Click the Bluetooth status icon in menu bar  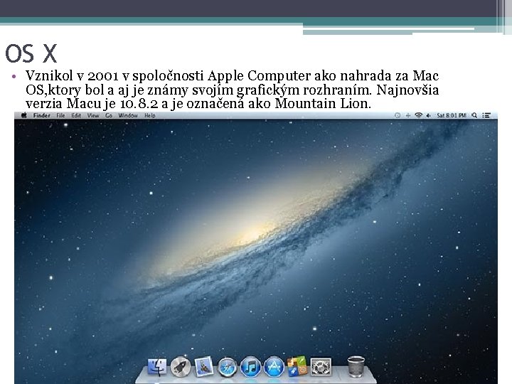408,115
